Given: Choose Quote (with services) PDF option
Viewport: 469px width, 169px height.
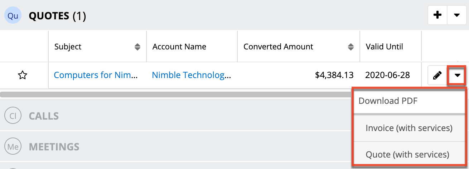Looking at the screenshot, I should (x=407, y=154).
